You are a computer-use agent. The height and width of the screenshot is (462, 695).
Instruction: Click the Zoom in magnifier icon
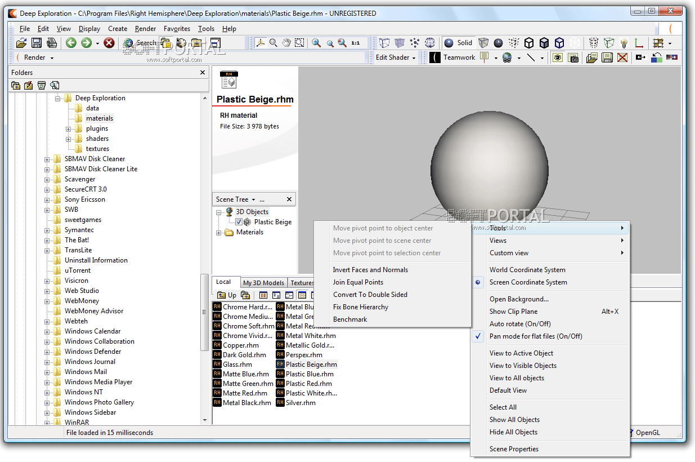point(316,43)
